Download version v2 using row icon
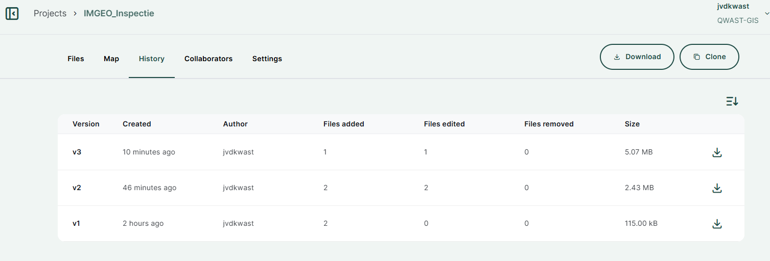The width and height of the screenshot is (770, 261). coord(717,188)
